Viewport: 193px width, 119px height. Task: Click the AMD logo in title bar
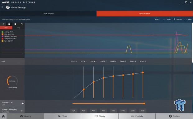tap(6, 2)
